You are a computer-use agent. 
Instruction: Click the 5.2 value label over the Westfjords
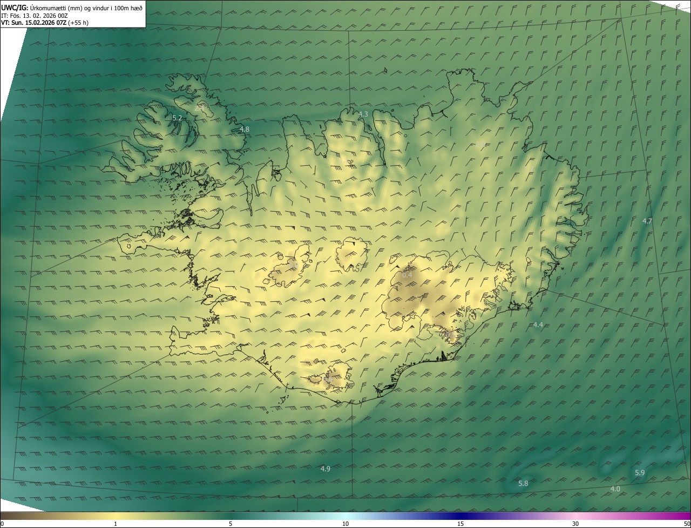177,118
